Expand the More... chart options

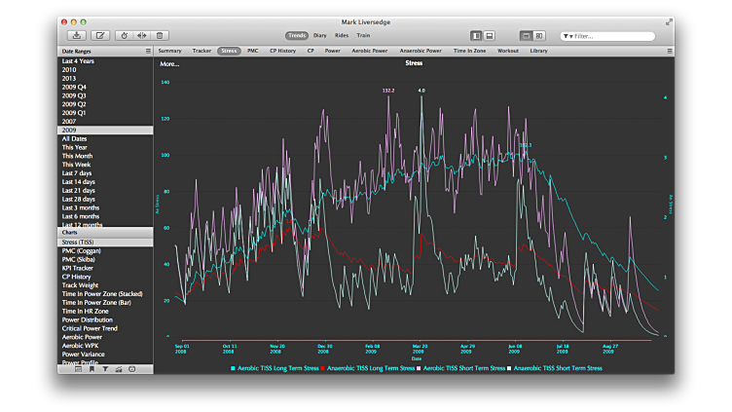pyautogui.click(x=169, y=63)
